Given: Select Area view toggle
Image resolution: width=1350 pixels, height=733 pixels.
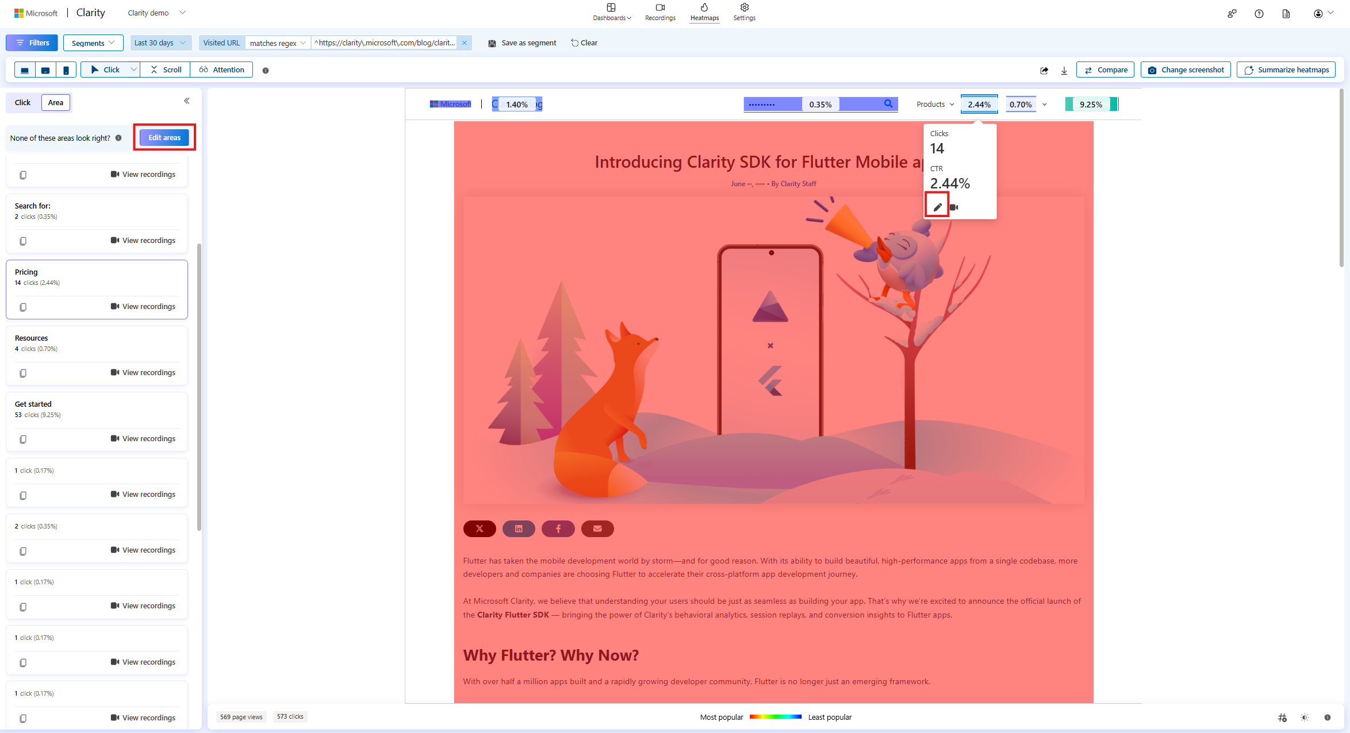Looking at the screenshot, I should pyautogui.click(x=56, y=102).
